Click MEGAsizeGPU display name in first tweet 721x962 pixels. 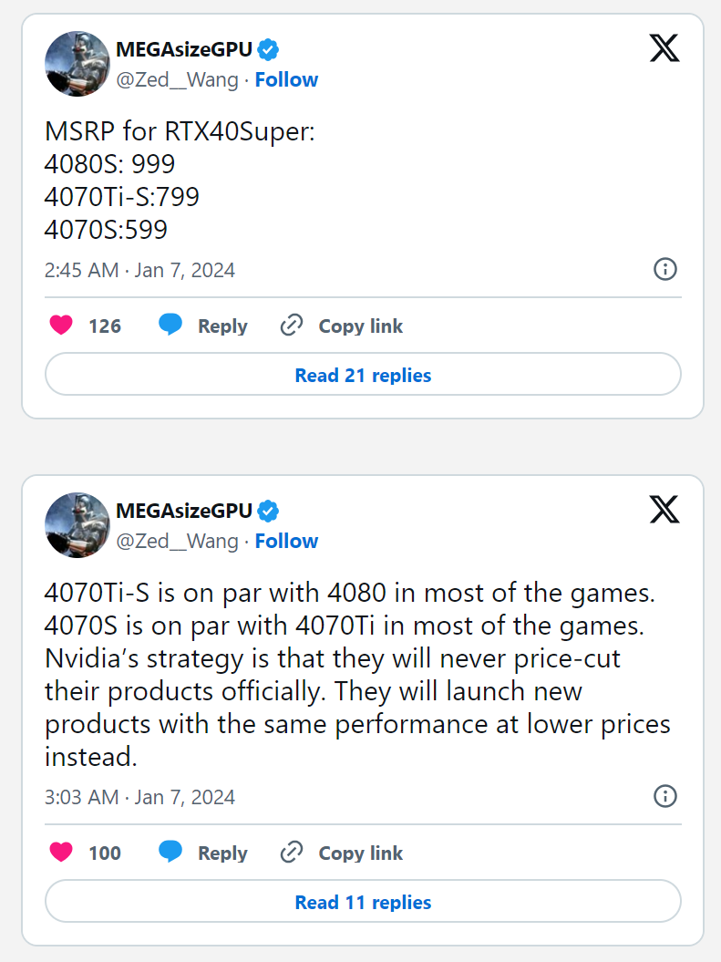183,49
